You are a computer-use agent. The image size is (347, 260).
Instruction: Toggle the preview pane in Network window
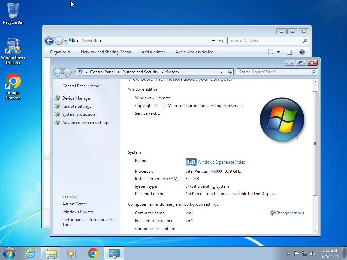290,52
